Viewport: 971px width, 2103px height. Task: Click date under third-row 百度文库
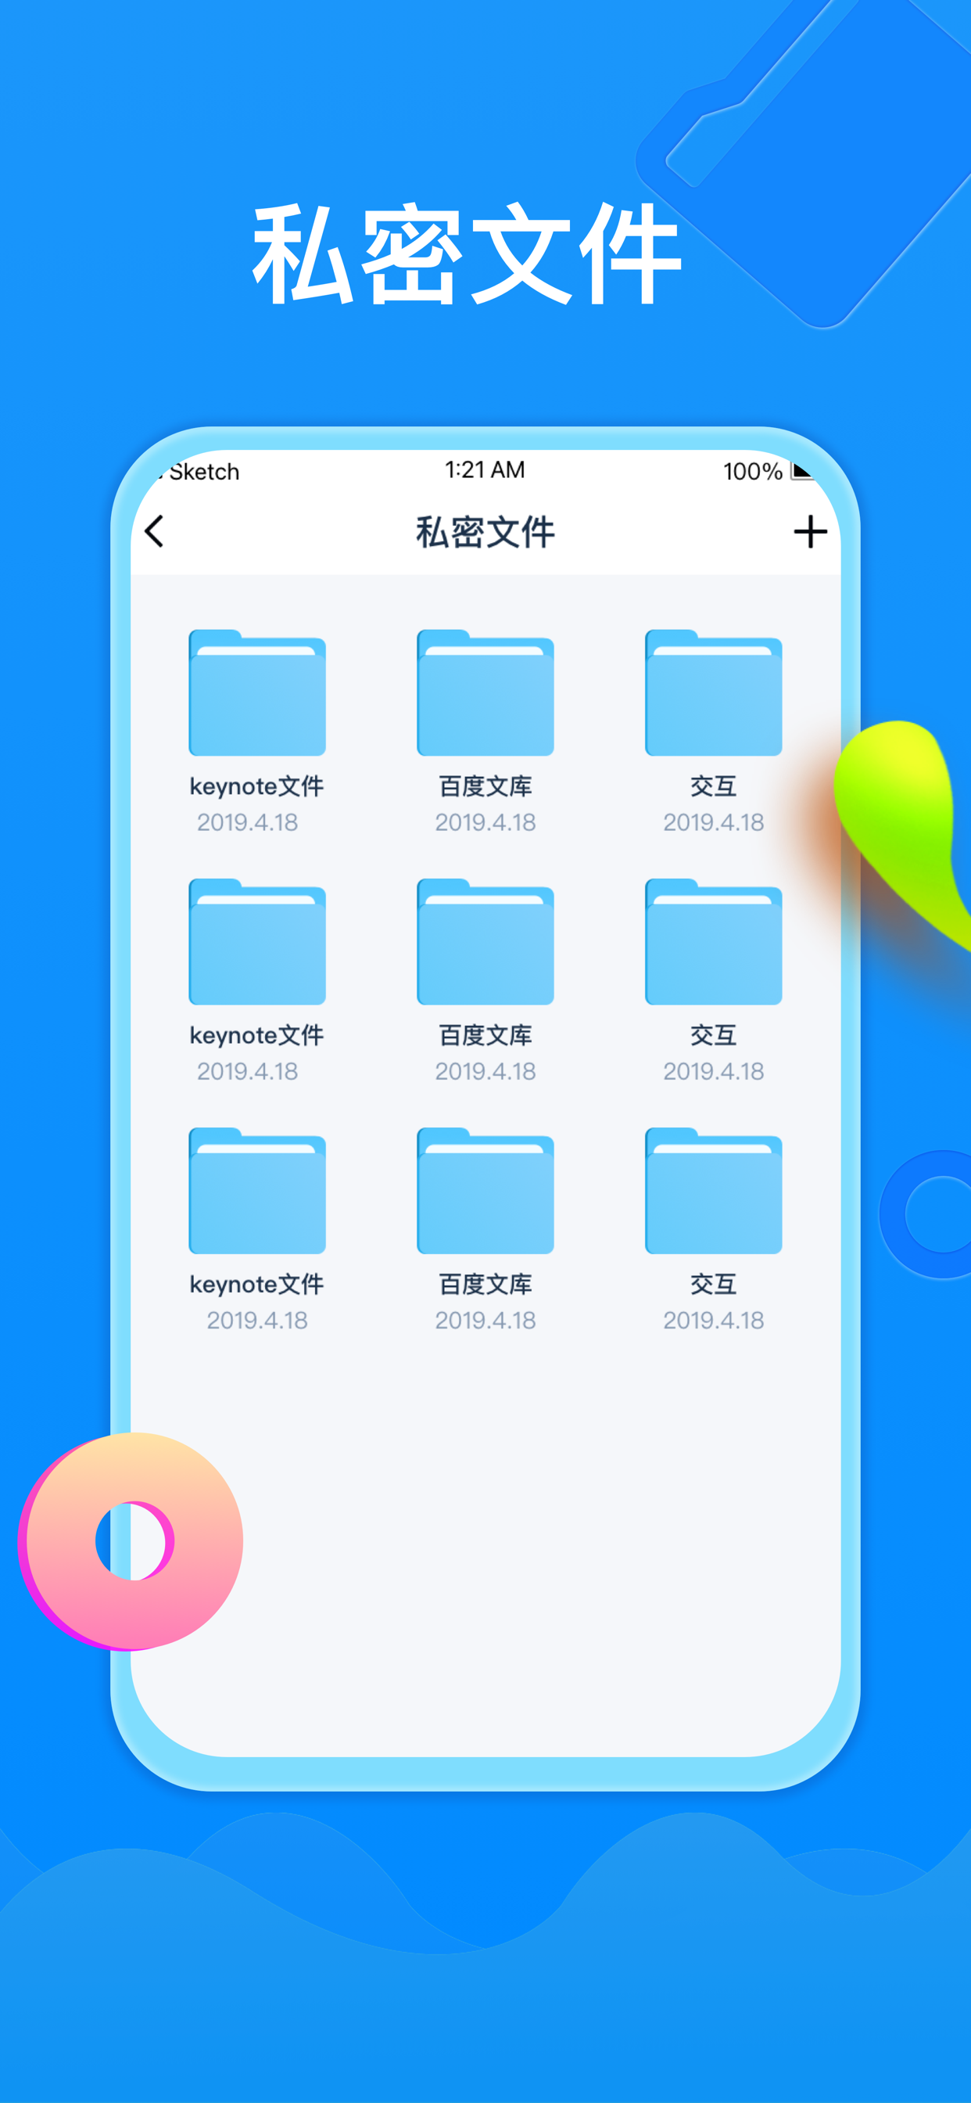485,1320
